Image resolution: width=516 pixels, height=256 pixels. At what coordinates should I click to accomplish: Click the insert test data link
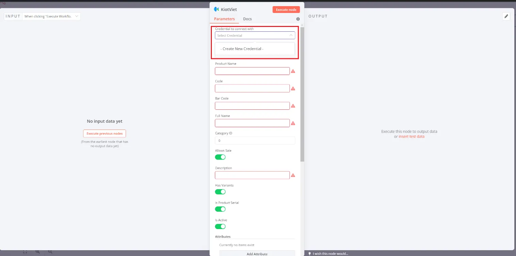tap(411, 137)
